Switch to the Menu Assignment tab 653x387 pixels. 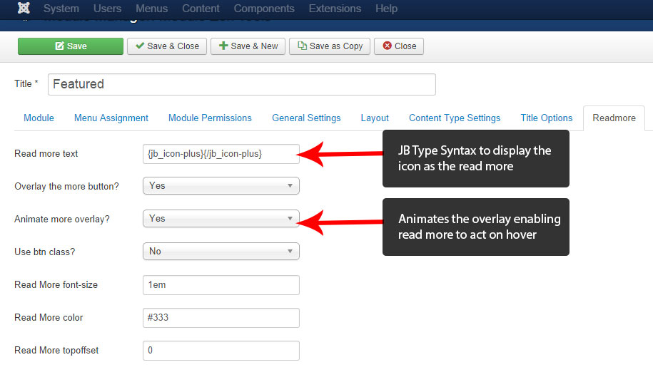111,118
